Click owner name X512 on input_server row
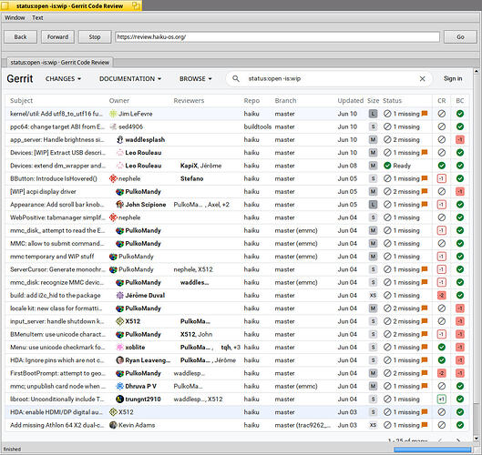 (x=132, y=321)
